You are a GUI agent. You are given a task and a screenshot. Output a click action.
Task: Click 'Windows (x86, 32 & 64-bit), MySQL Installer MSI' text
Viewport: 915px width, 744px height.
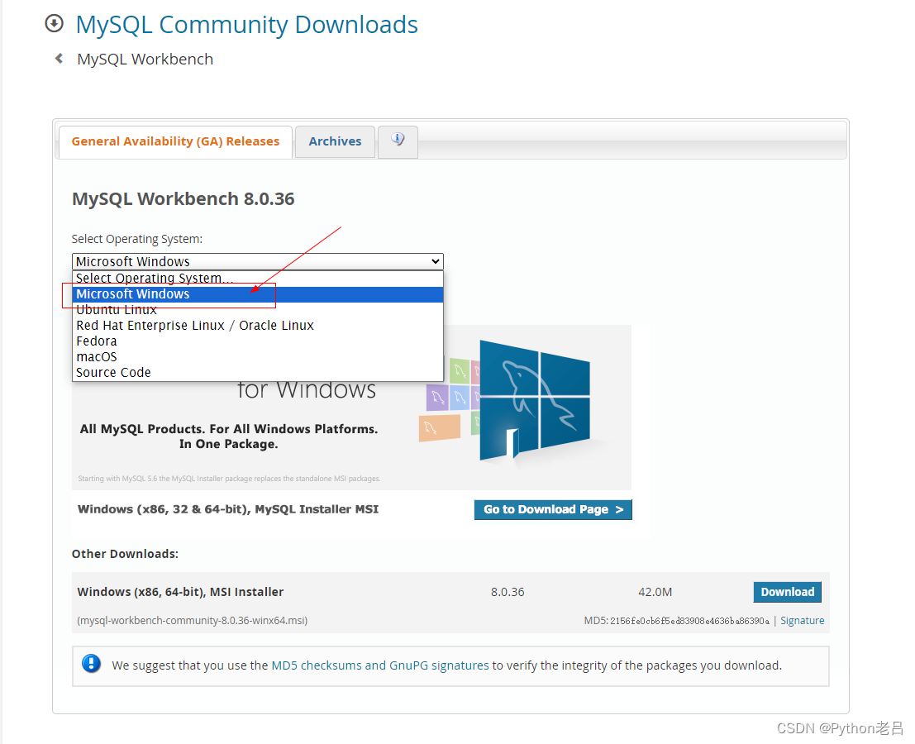pyautogui.click(x=228, y=509)
